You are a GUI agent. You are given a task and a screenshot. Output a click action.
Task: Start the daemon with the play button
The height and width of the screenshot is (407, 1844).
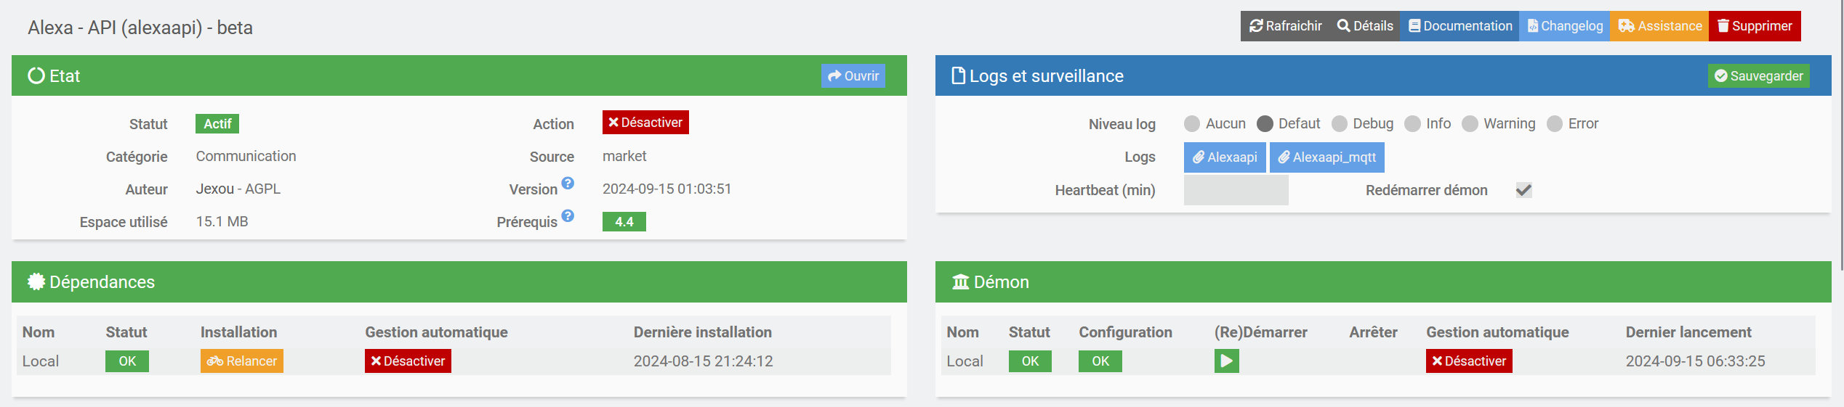(x=1226, y=361)
